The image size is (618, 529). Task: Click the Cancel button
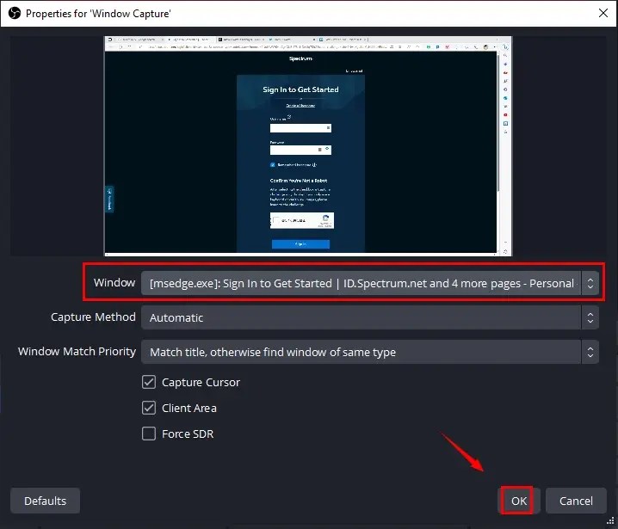(576, 501)
